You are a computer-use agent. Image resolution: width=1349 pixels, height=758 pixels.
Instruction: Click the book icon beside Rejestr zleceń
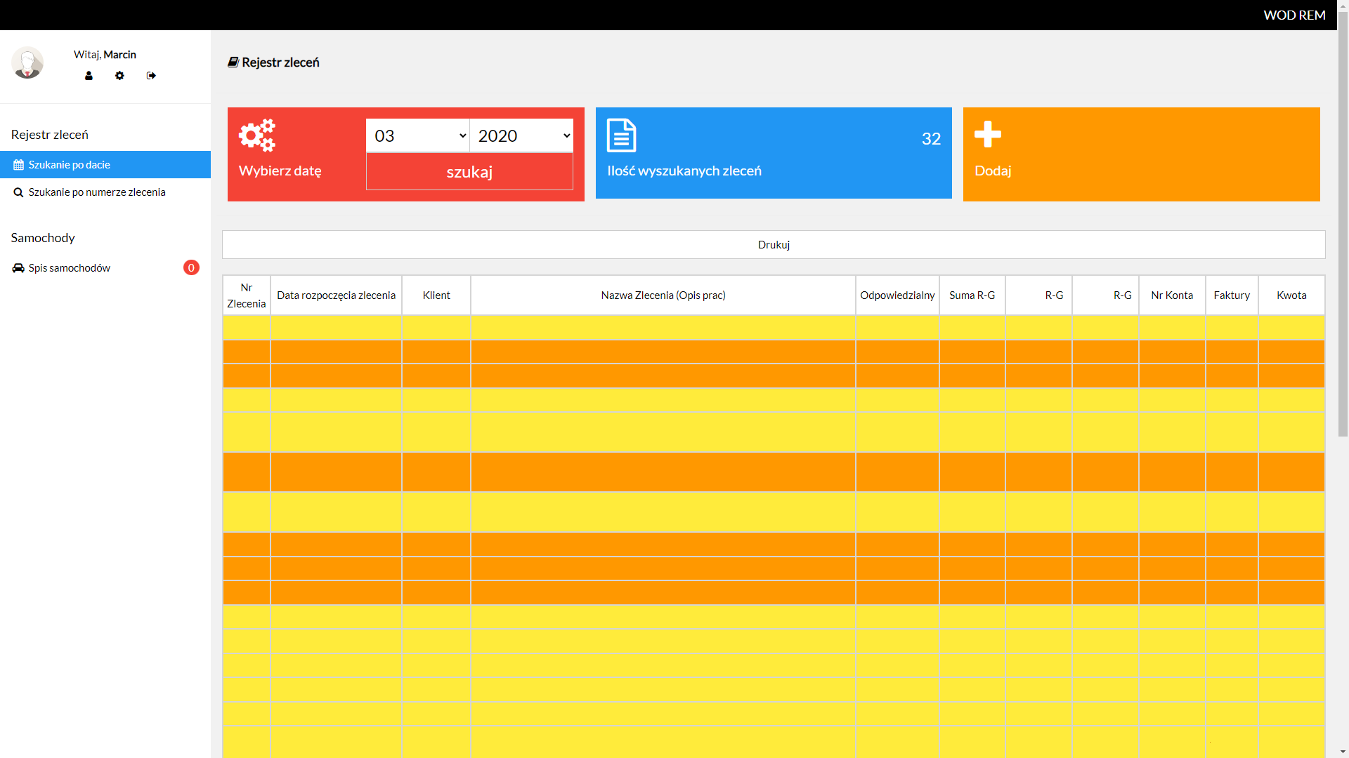click(233, 62)
